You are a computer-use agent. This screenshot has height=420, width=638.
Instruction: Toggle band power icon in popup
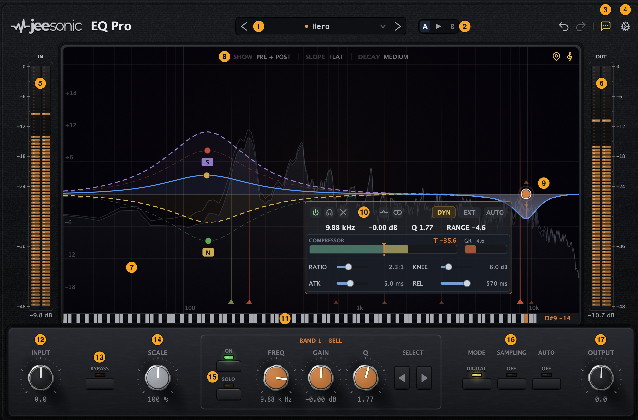(x=315, y=212)
